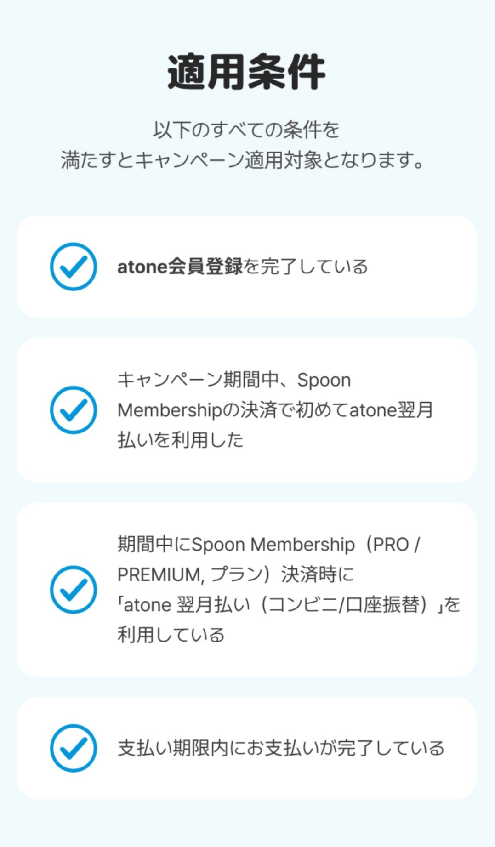Tap the subtitle line 以下のすべての条件を

coord(246,130)
